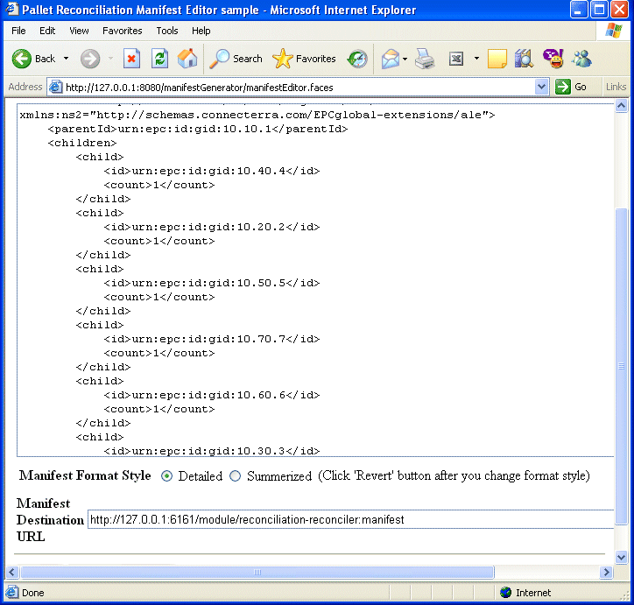Click inside the manifest XML text area

(x=315, y=279)
